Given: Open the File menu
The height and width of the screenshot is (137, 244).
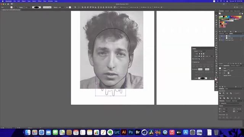Looking at the screenshot, I should coord(14,1).
